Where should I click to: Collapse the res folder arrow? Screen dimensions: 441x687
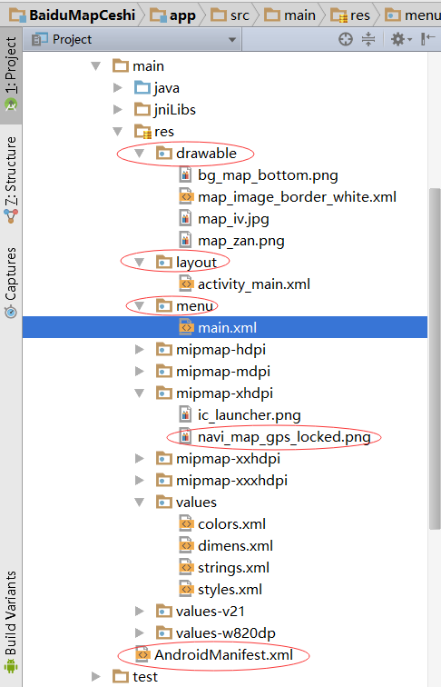118,132
